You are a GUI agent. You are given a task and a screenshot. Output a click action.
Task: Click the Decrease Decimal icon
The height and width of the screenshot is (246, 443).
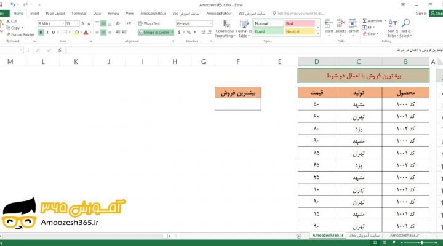point(209,33)
